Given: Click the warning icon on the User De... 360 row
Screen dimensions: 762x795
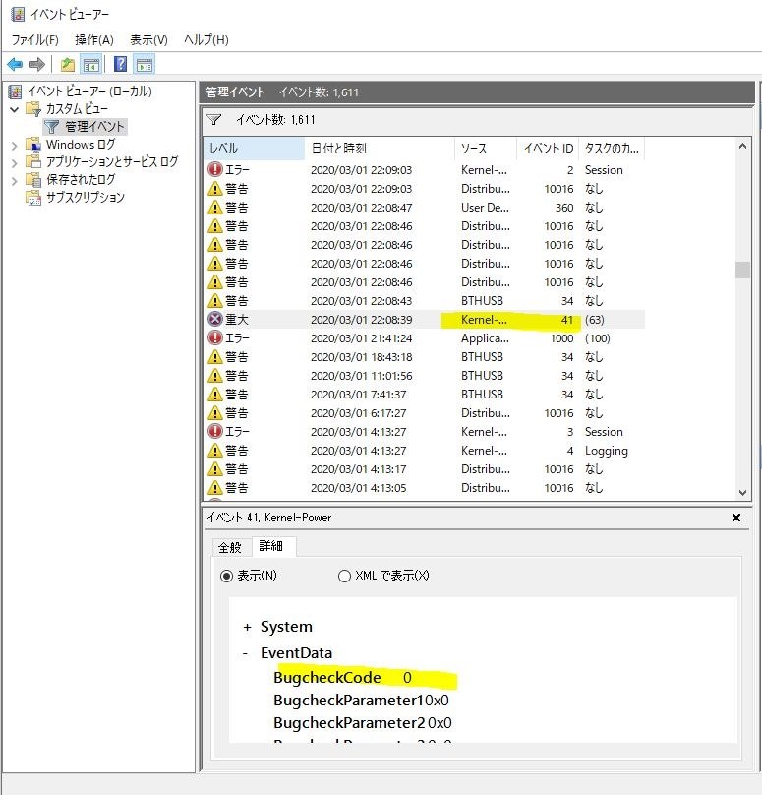Looking at the screenshot, I should [x=215, y=208].
